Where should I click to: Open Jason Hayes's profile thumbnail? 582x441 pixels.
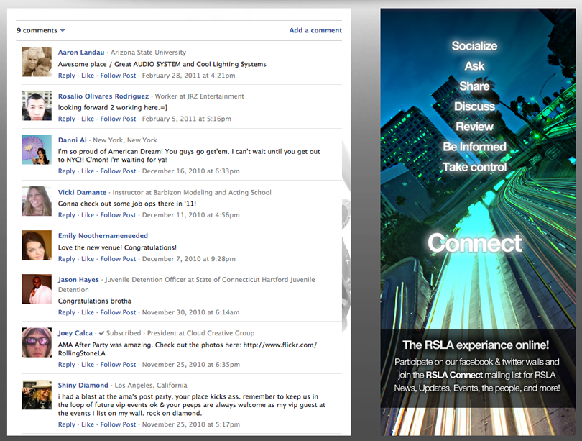36,289
